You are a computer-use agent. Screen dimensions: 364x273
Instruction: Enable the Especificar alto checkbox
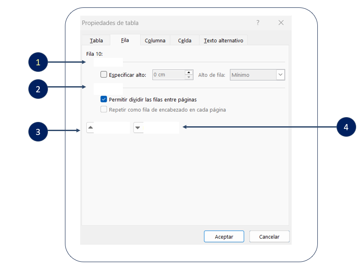[104, 74]
